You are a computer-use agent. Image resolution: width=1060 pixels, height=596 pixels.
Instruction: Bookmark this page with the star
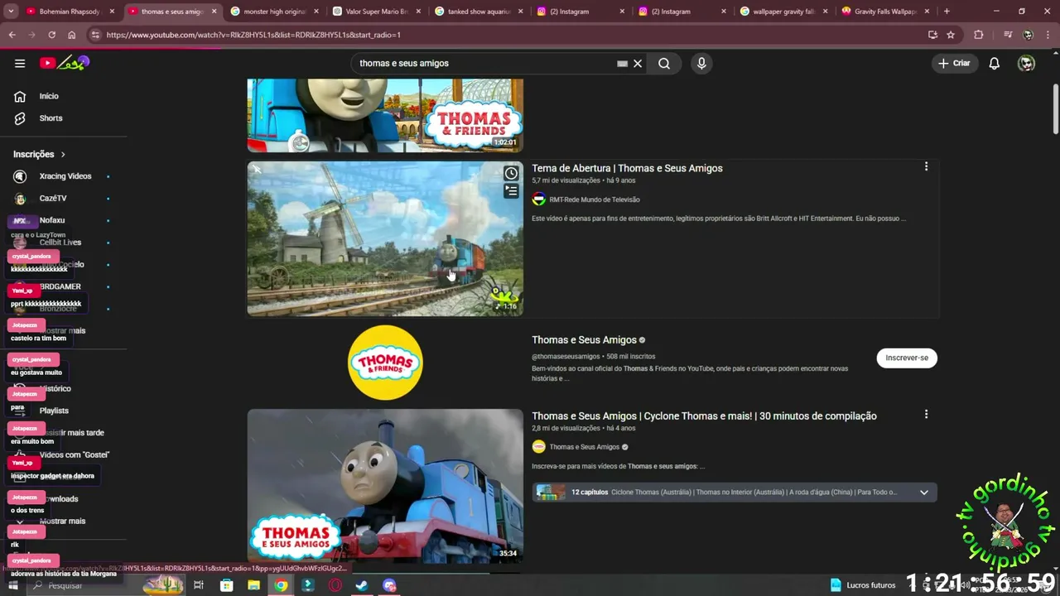tap(951, 35)
